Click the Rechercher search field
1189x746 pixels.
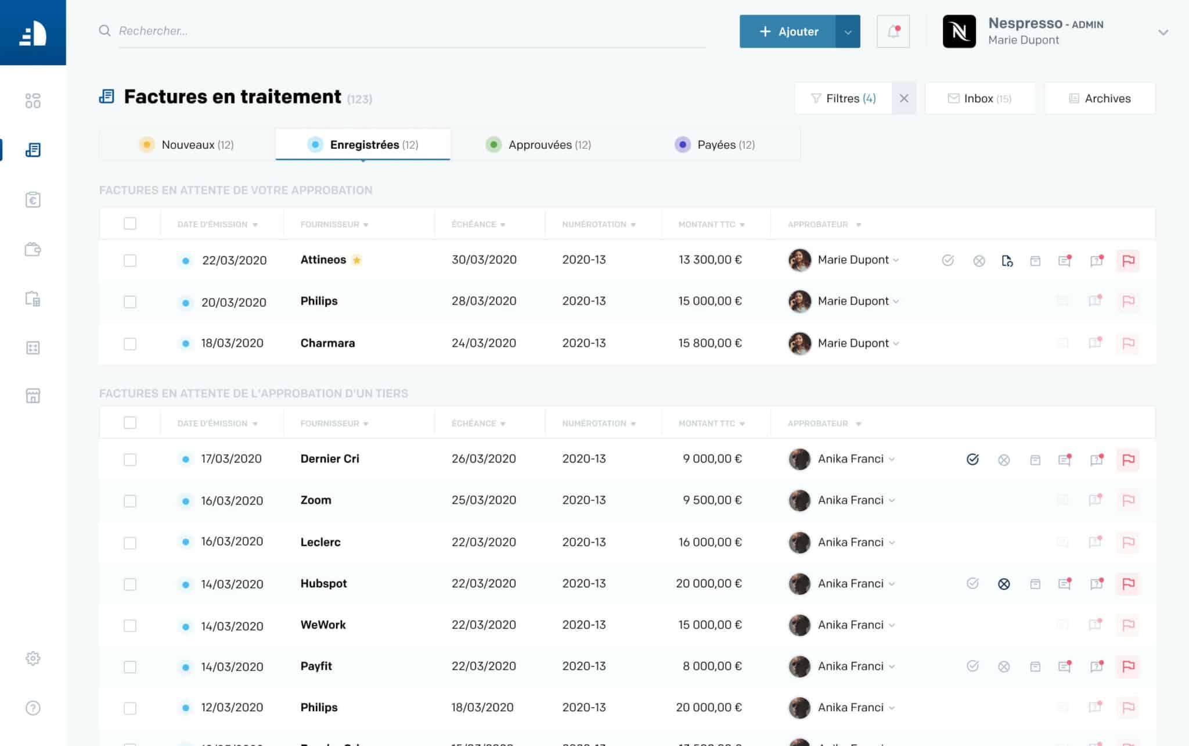[348, 31]
